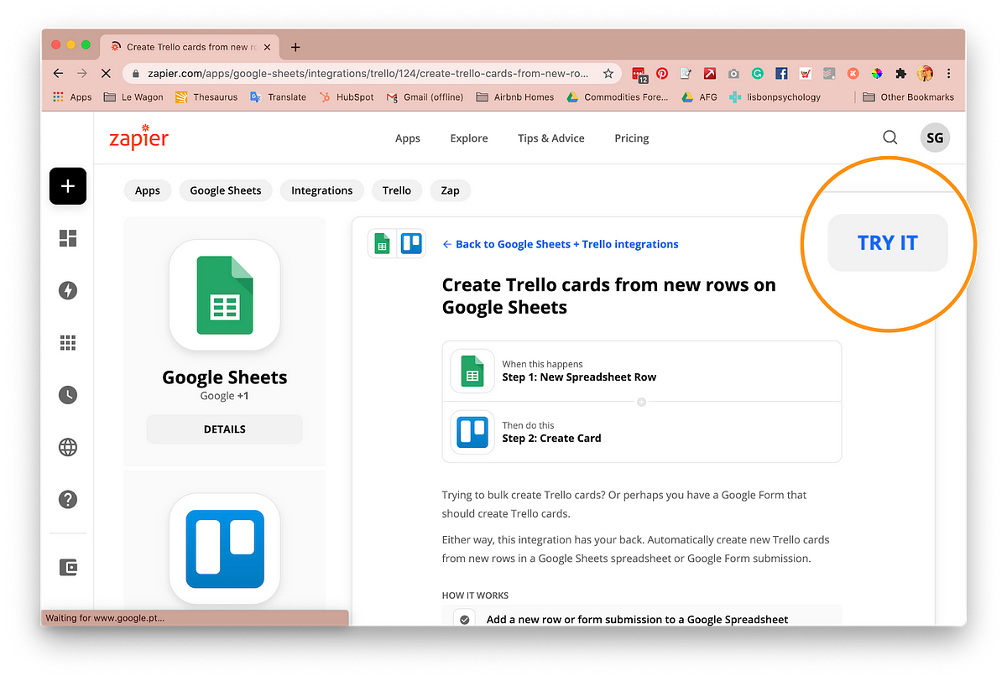Select the Zap breadcrumb chip
Image resolution: width=1007 pixels, height=681 pixels.
451,190
